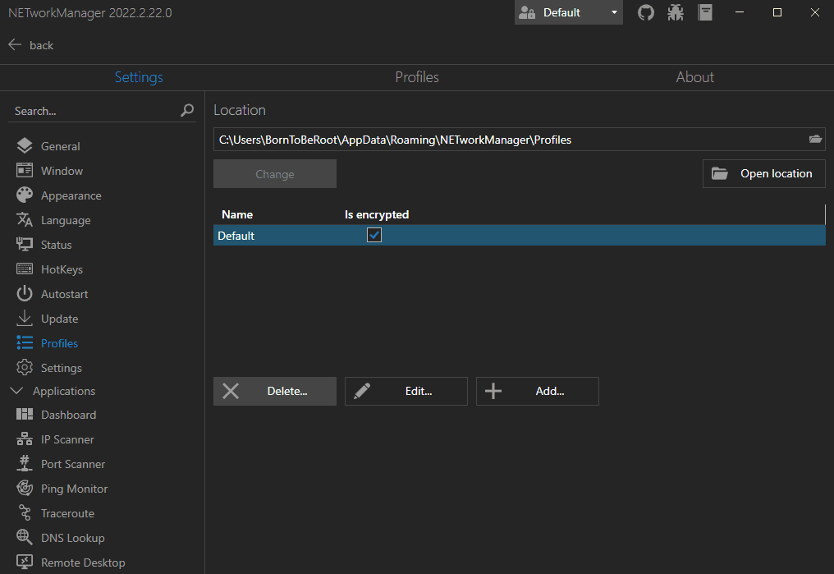Open the Default profile dropdown in title bar
Screen dimensions: 834x574
tap(568, 12)
